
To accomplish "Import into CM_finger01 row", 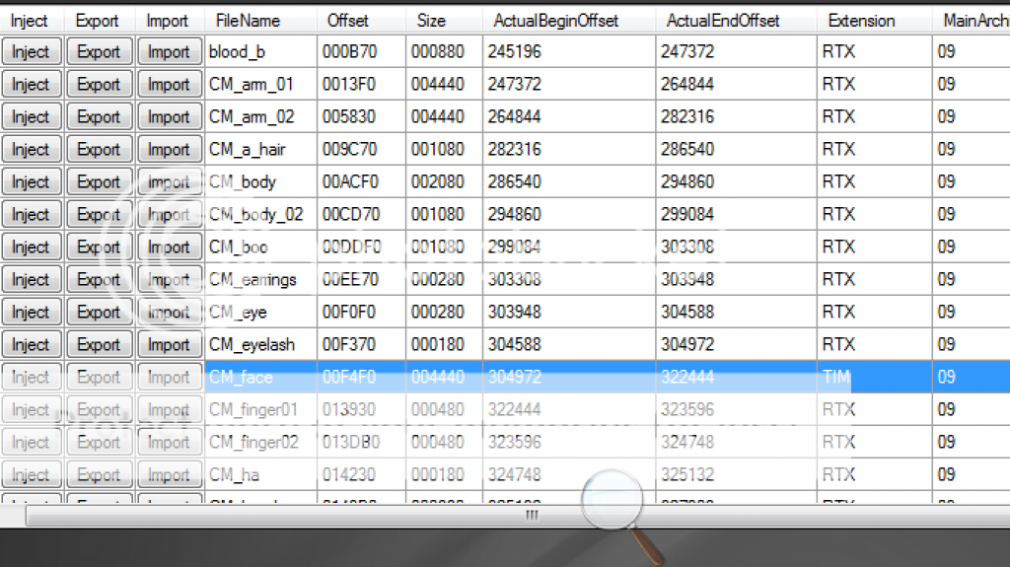I will point(170,410).
